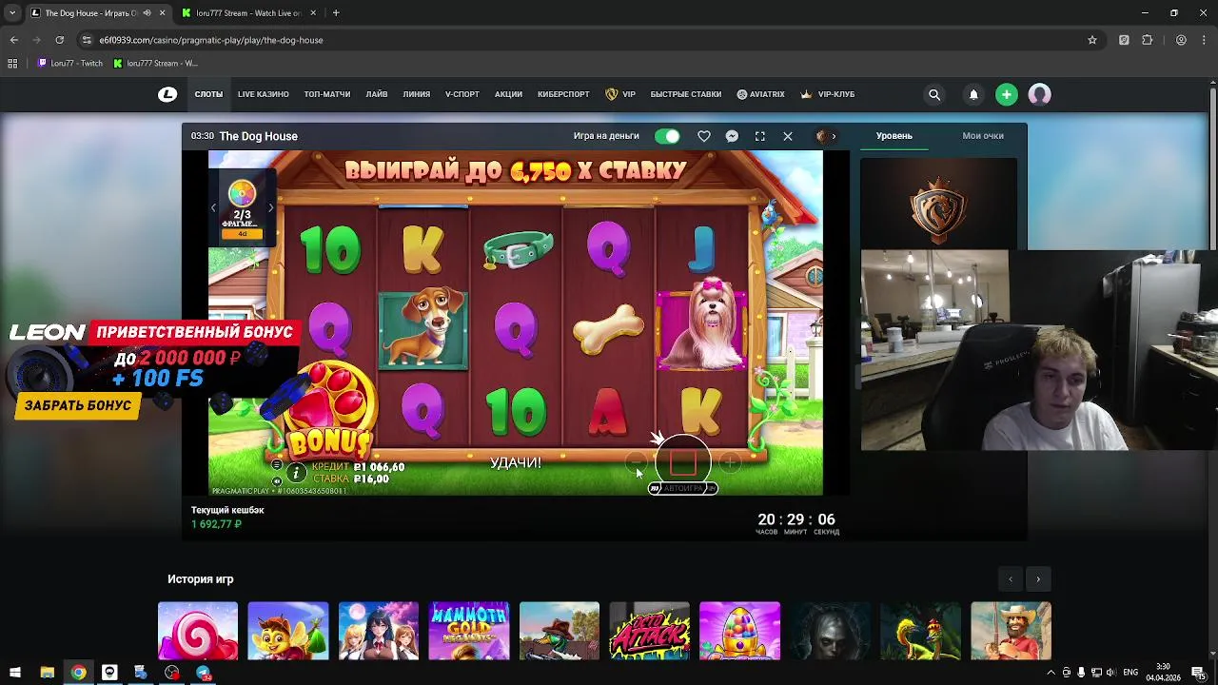Switch to the Уровень tab
Image resolution: width=1218 pixels, height=685 pixels.
[894, 136]
